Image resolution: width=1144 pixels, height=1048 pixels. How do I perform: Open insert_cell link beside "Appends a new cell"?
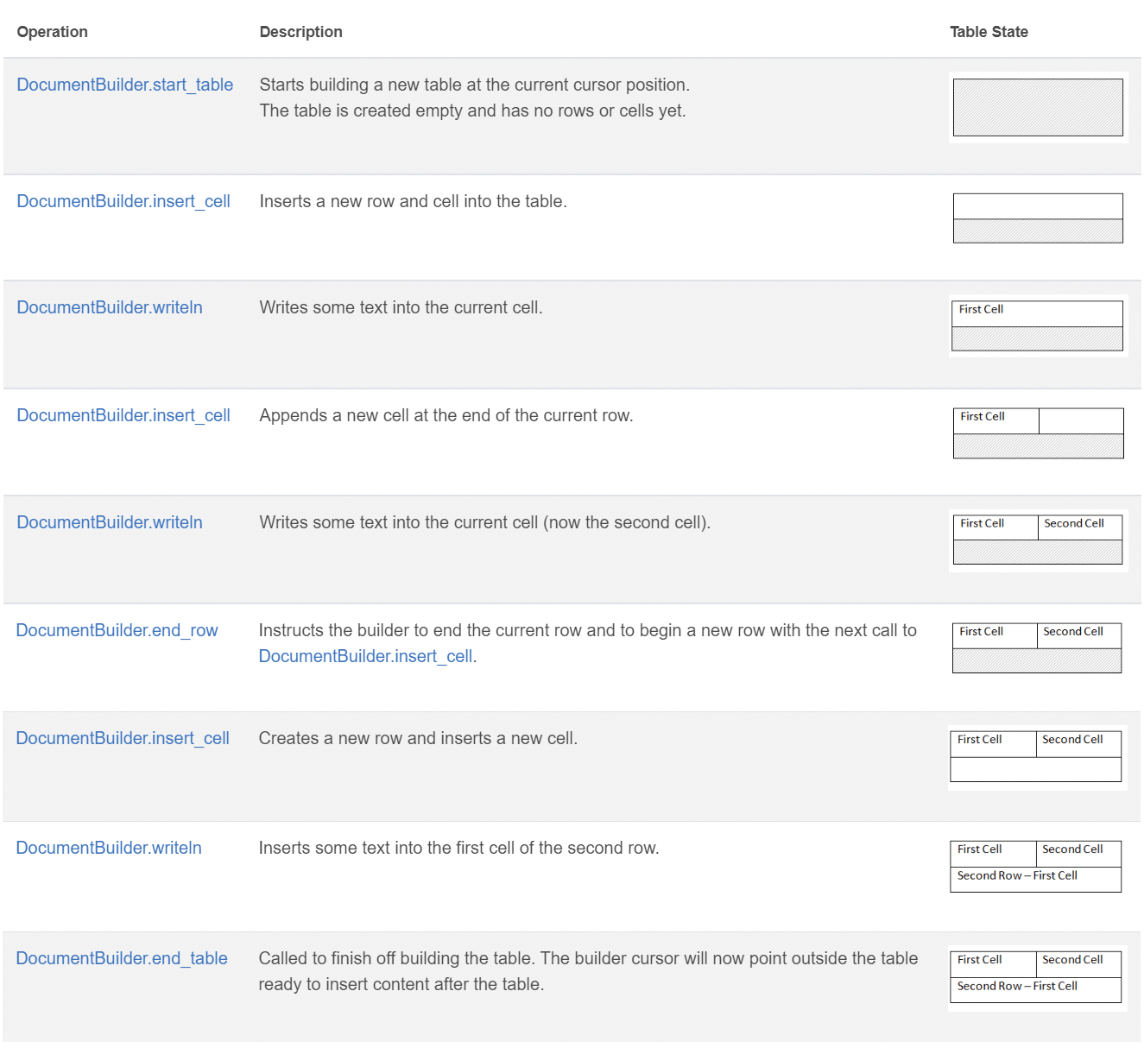pyautogui.click(x=123, y=415)
